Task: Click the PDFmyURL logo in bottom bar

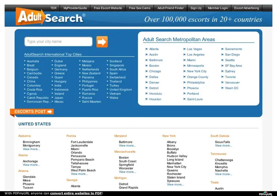Action: 266,194
